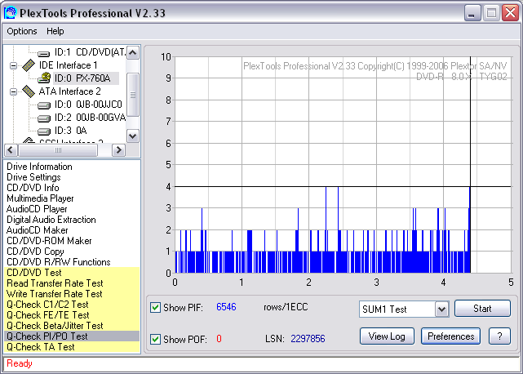Click the disk icon beside ID:3 0A
This screenshot has width=523, height=374.
tap(44, 131)
